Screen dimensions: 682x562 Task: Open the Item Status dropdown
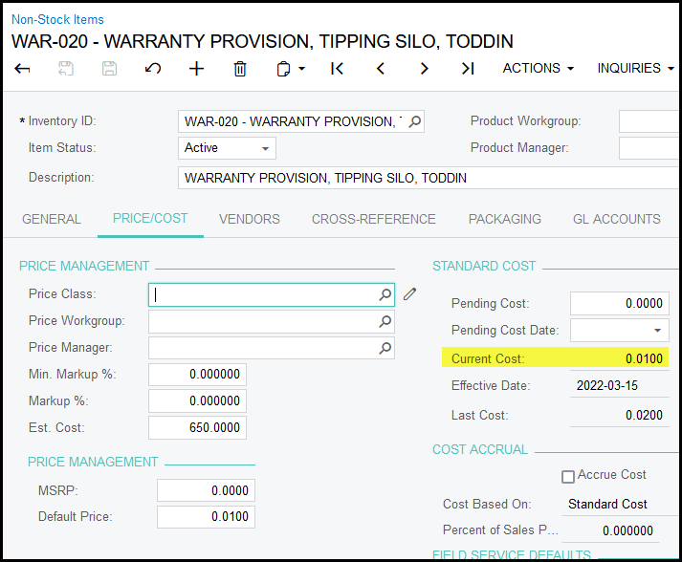(x=228, y=148)
